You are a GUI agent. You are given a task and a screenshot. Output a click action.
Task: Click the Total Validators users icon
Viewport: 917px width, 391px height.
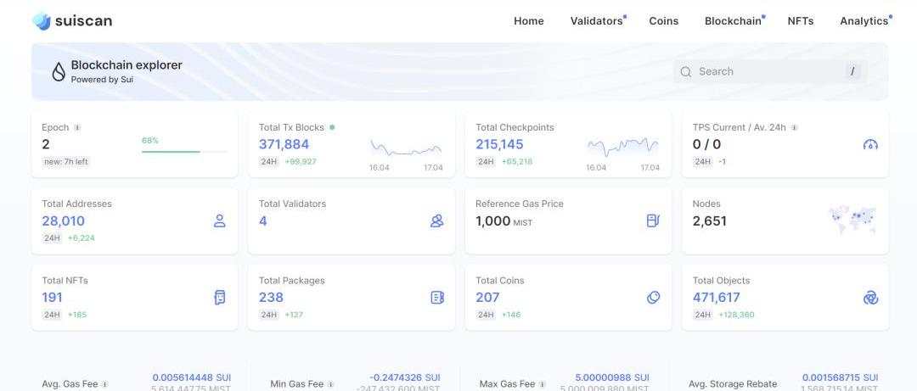436,221
